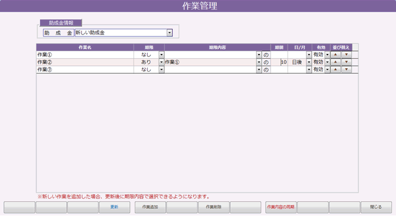Click 日後 value in 作業② row

(x=297, y=62)
